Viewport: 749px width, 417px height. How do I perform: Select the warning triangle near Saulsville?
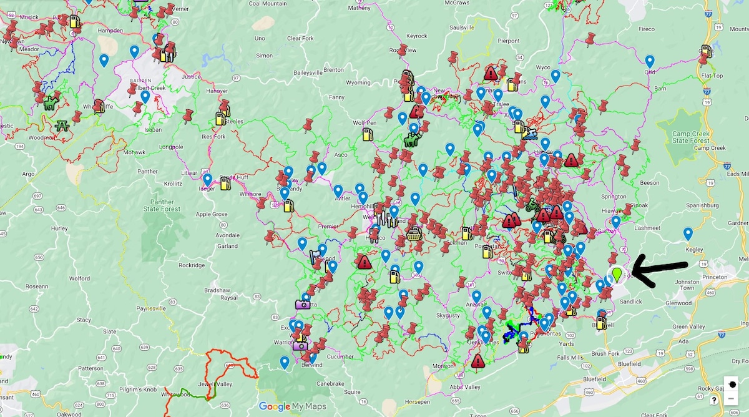pyautogui.click(x=491, y=74)
